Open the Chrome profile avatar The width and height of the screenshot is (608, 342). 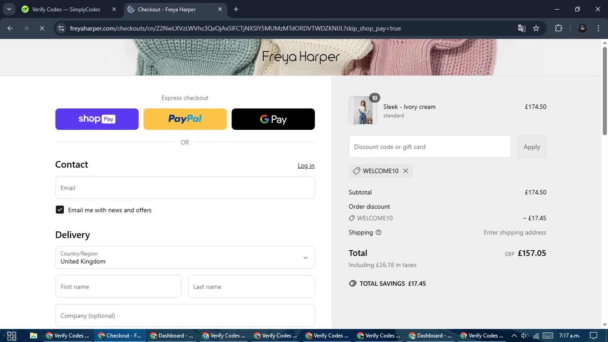click(x=582, y=28)
